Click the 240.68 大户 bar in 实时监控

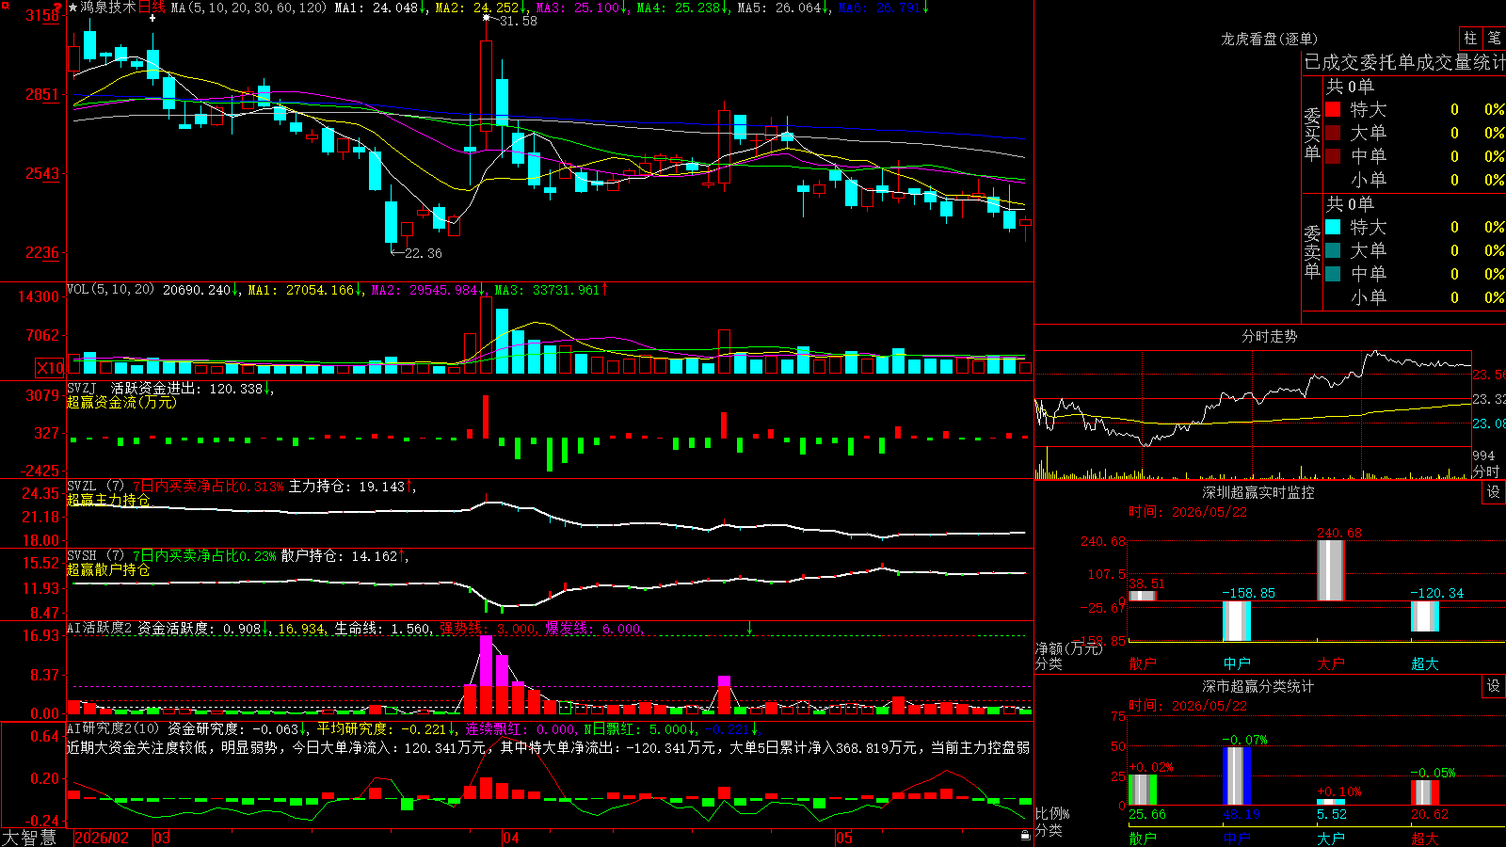pyautogui.click(x=1331, y=570)
